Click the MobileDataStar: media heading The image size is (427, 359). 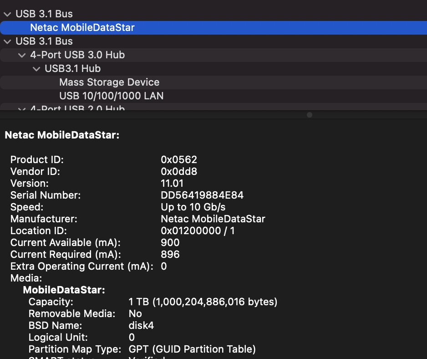(64, 290)
